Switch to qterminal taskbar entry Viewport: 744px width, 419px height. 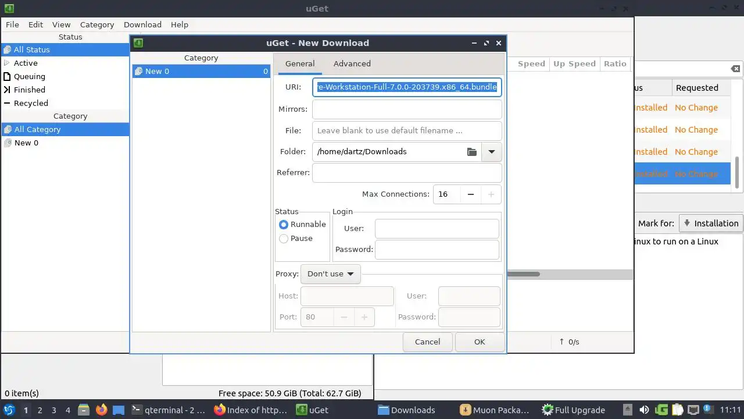pyautogui.click(x=169, y=410)
